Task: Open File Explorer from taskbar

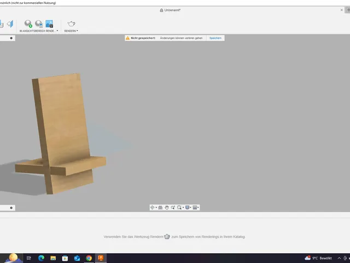Action: (x=53, y=258)
